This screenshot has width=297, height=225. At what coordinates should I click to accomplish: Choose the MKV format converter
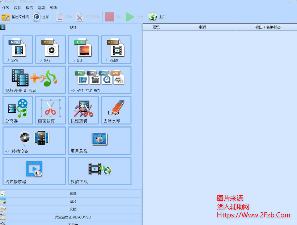click(x=50, y=49)
